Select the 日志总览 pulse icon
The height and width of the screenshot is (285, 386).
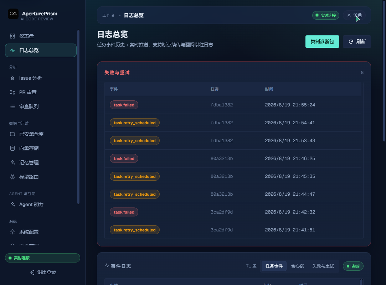tap(12, 51)
